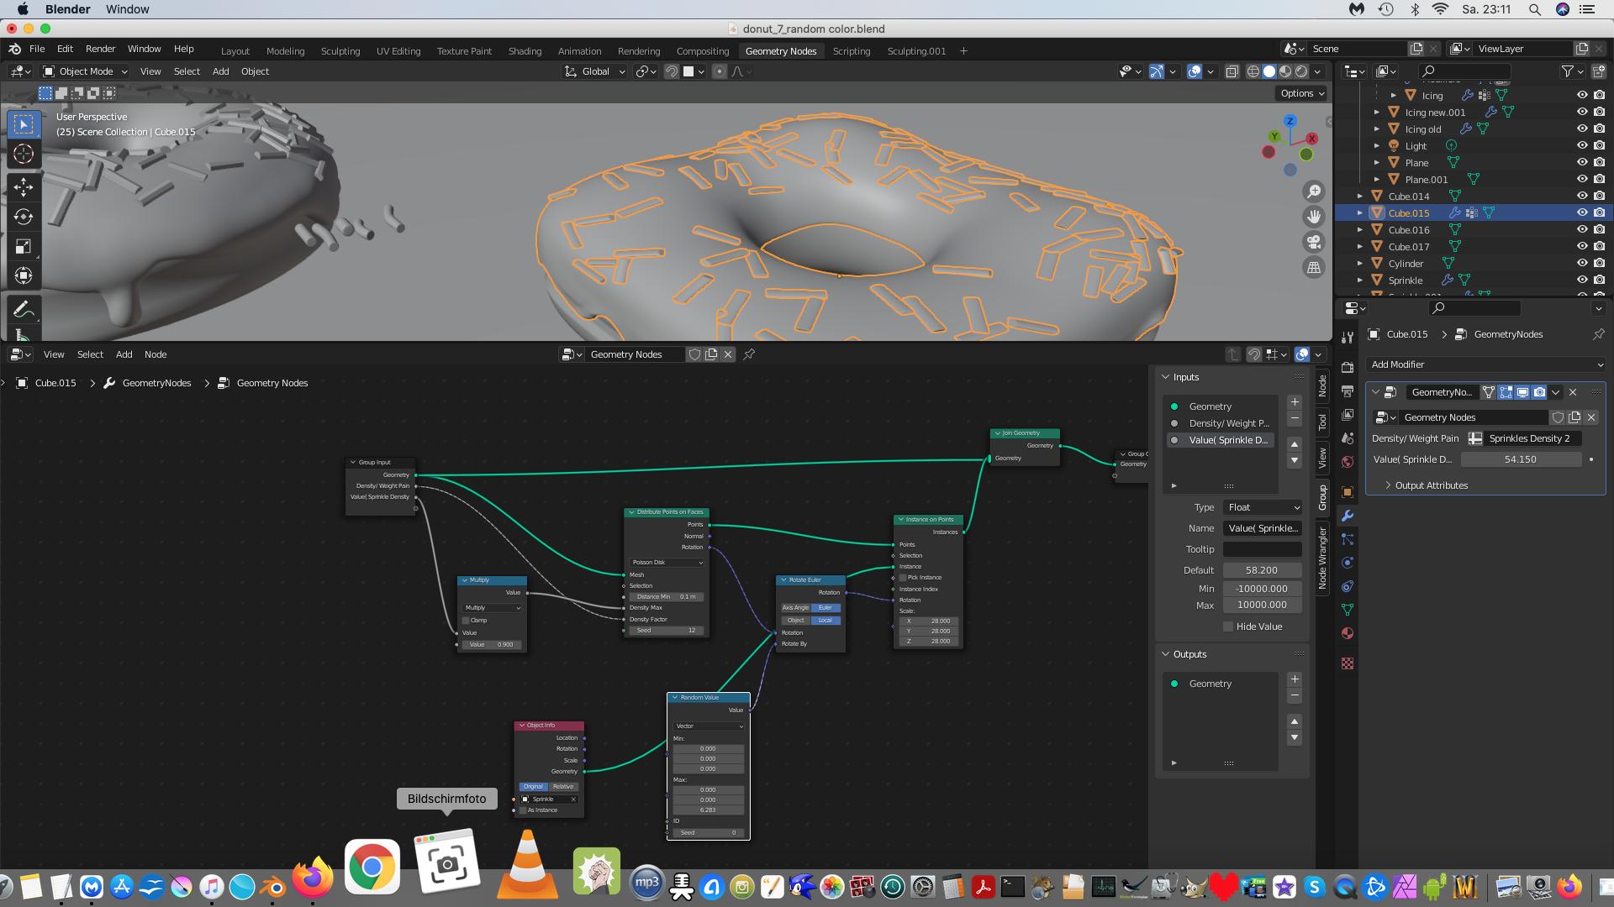Open the World properties tab
Viewport: 1614px width, 907px height.
[1348, 461]
